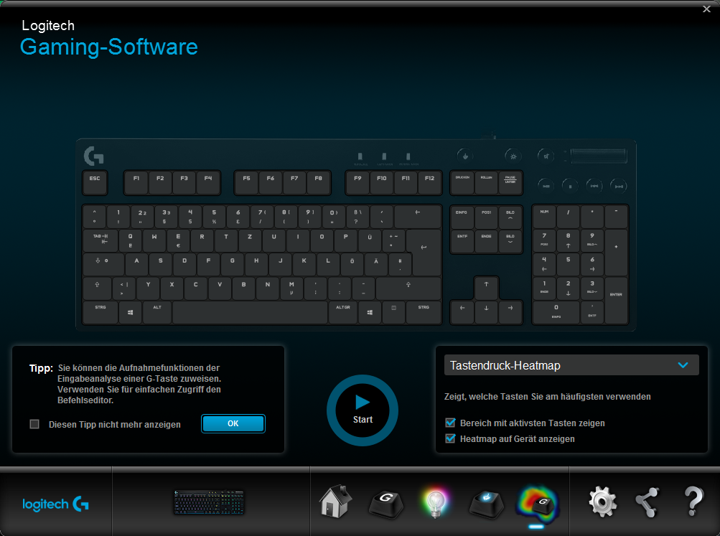Select the keyboard device thumbnail
The image size is (720, 536).
(209, 502)
